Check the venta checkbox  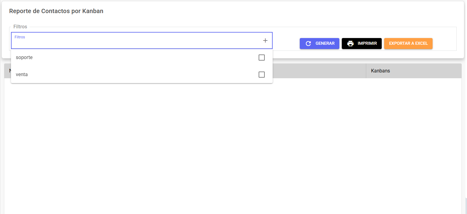coord(262,75)
